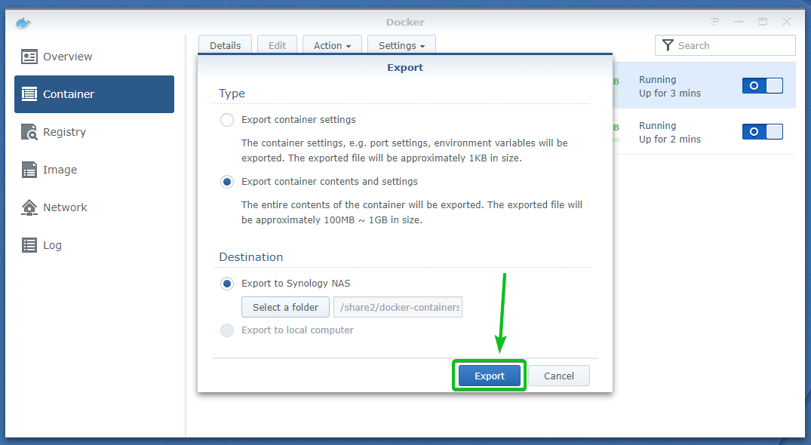Click the Export dialog title

point(405,67)
